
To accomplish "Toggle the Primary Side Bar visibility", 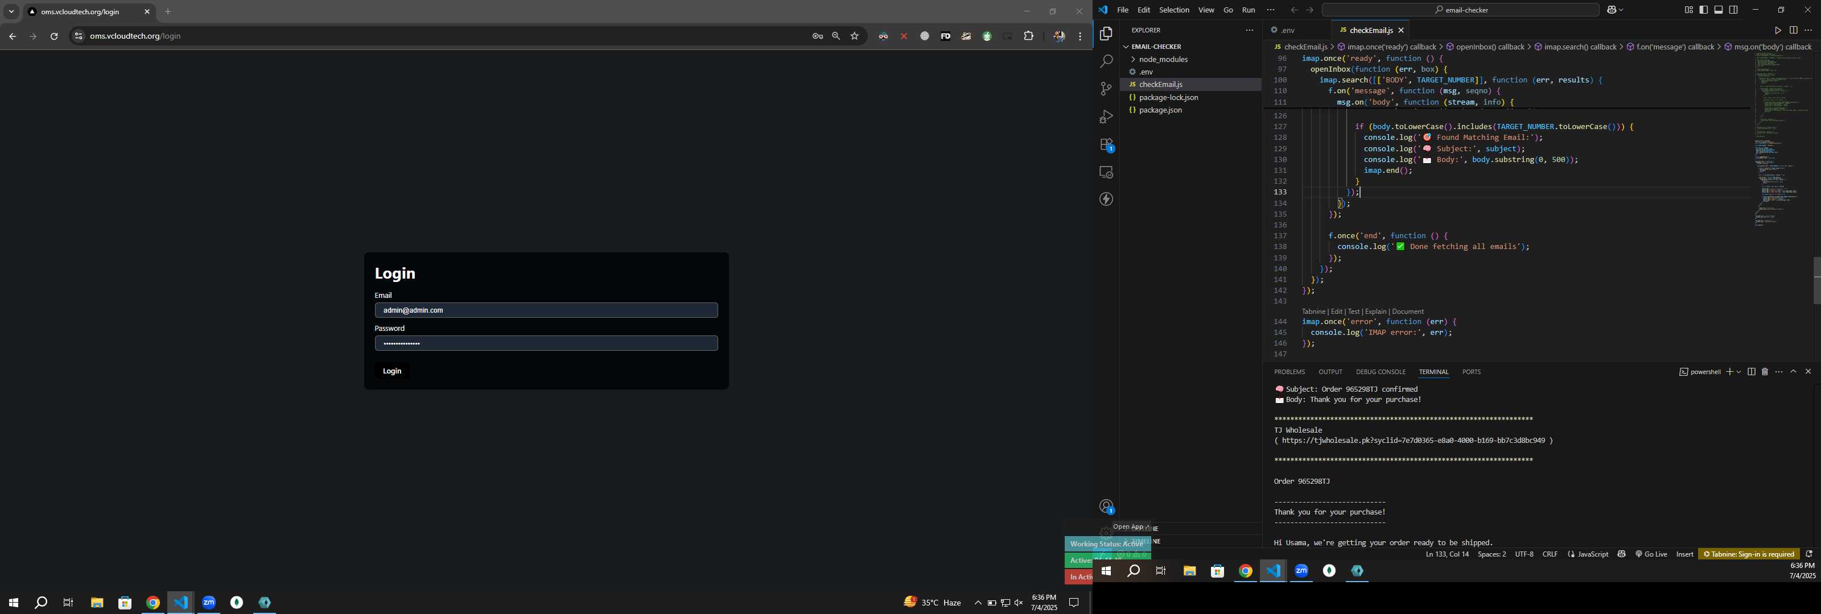I will click(x=1704, y=10).
